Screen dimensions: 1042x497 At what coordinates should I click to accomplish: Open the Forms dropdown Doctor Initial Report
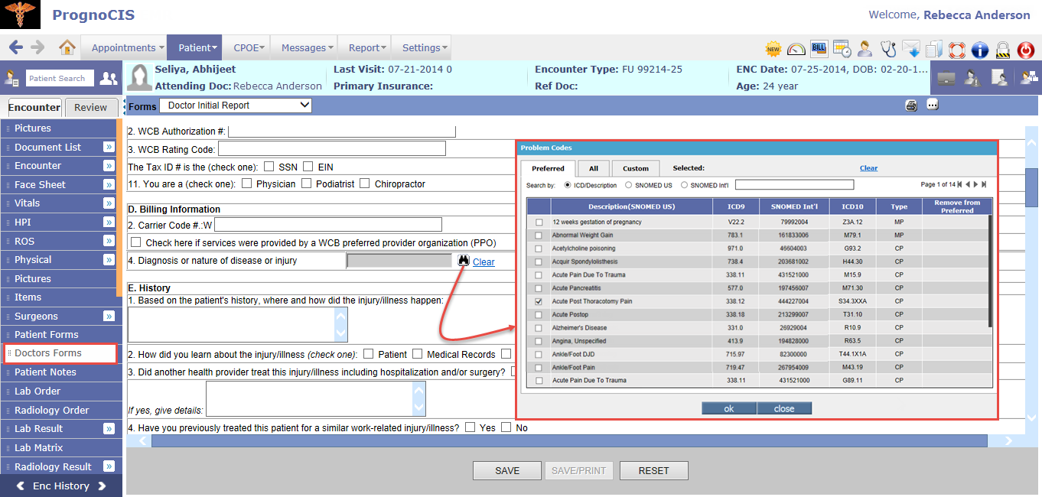pos(236,106)
